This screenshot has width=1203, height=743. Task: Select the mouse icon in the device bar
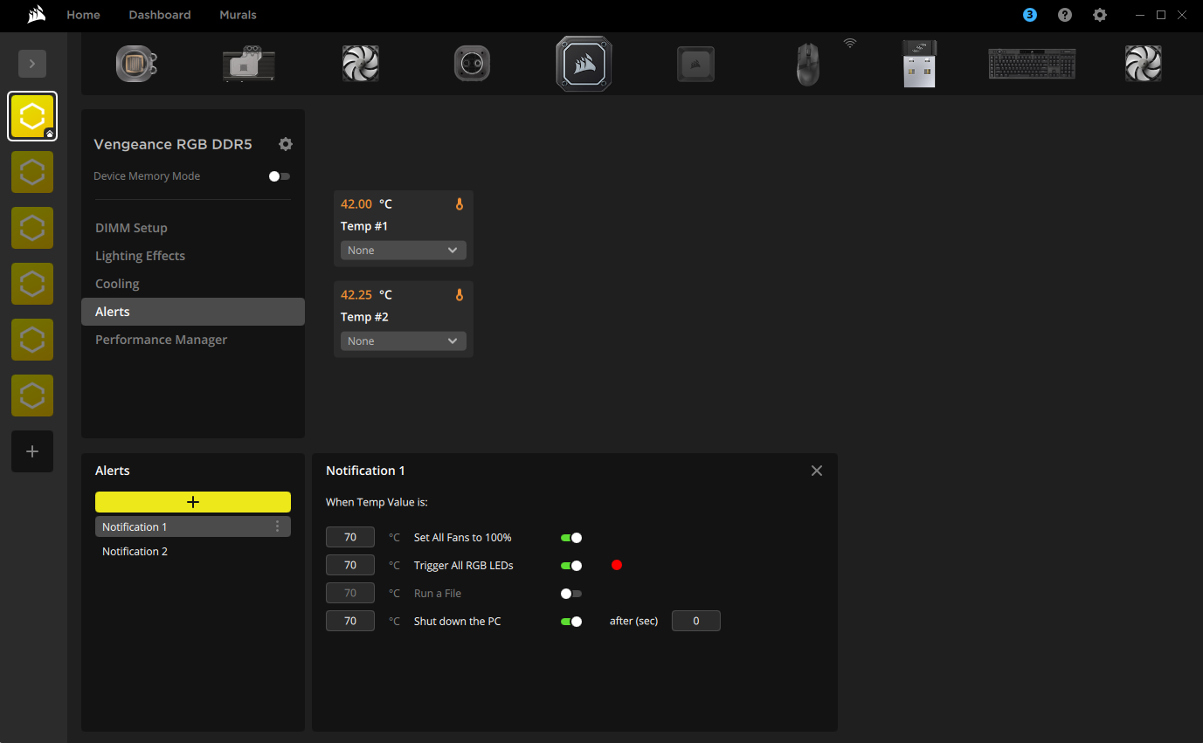pyautogui.click(x=807, y=63)
